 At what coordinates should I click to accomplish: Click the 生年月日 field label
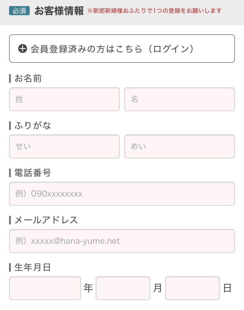pyautogui.click(x=33, y=267)
